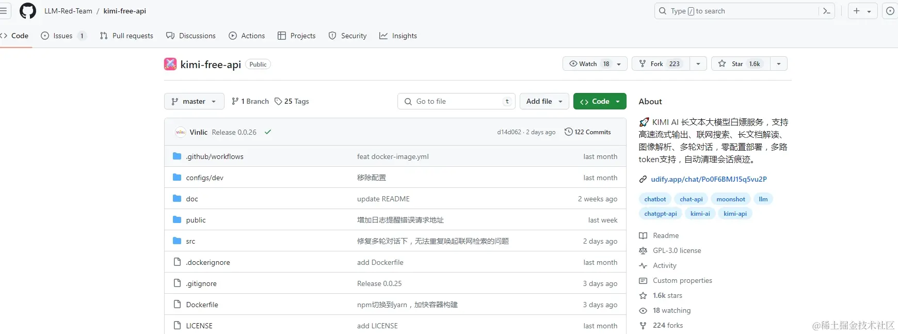
Task: Expand the create-new dropdown arrow in header
Action: [869, 11]
